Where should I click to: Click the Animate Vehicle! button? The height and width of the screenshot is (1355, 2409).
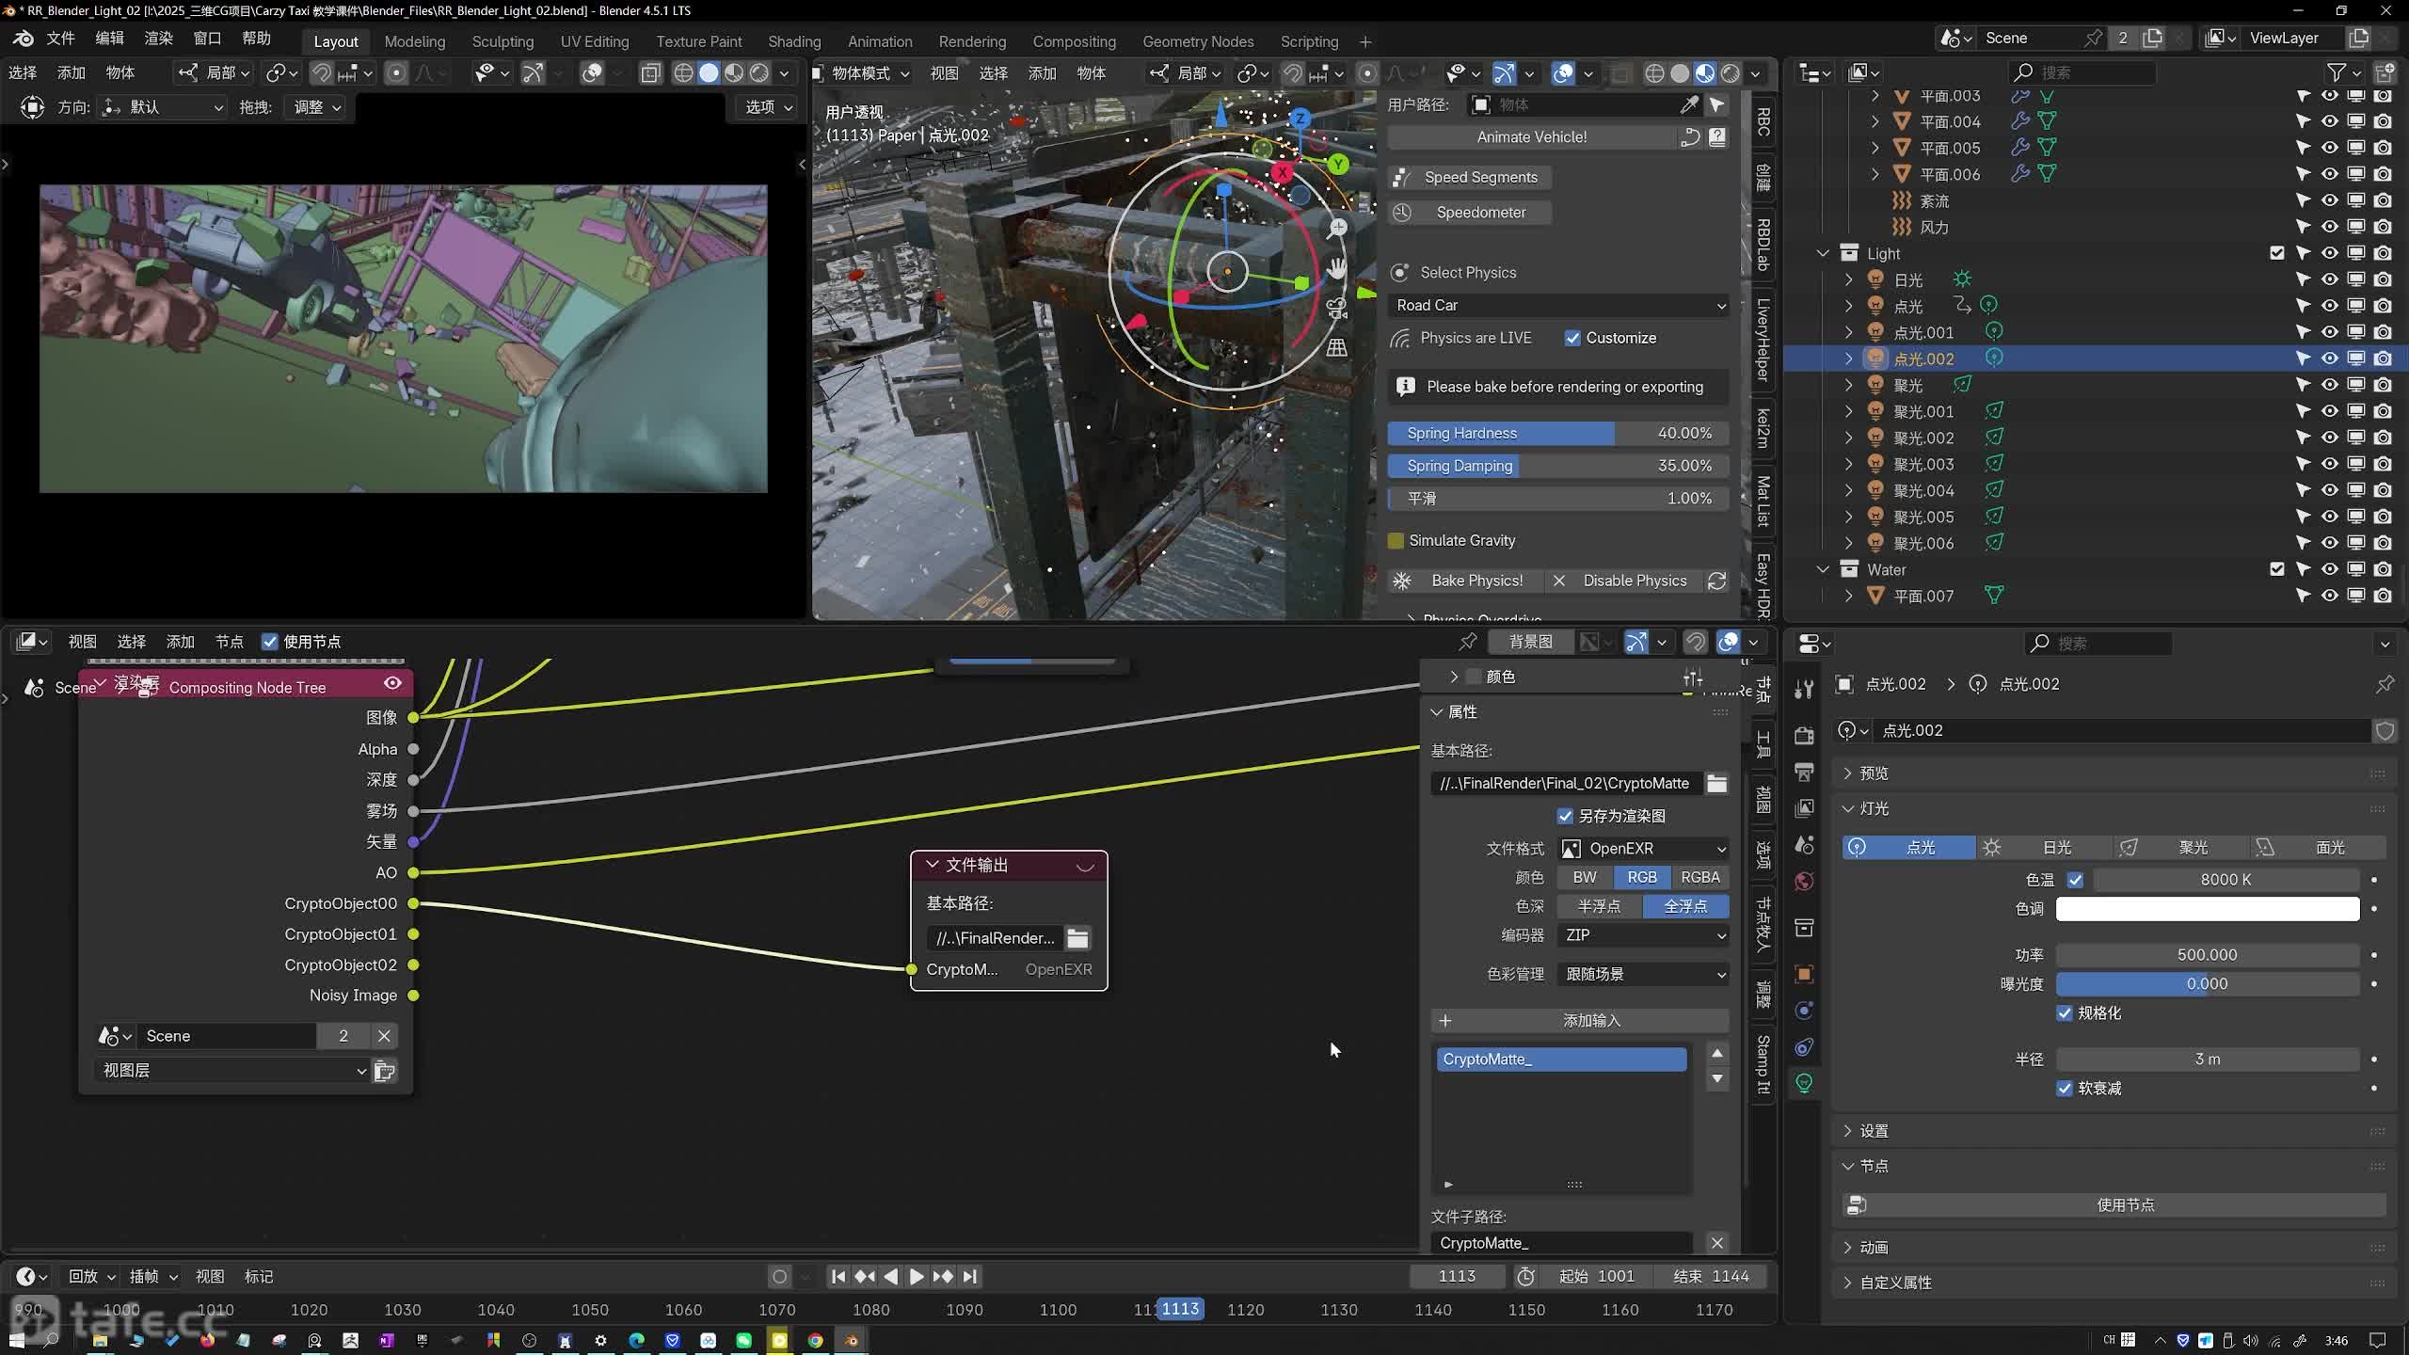1531,137
